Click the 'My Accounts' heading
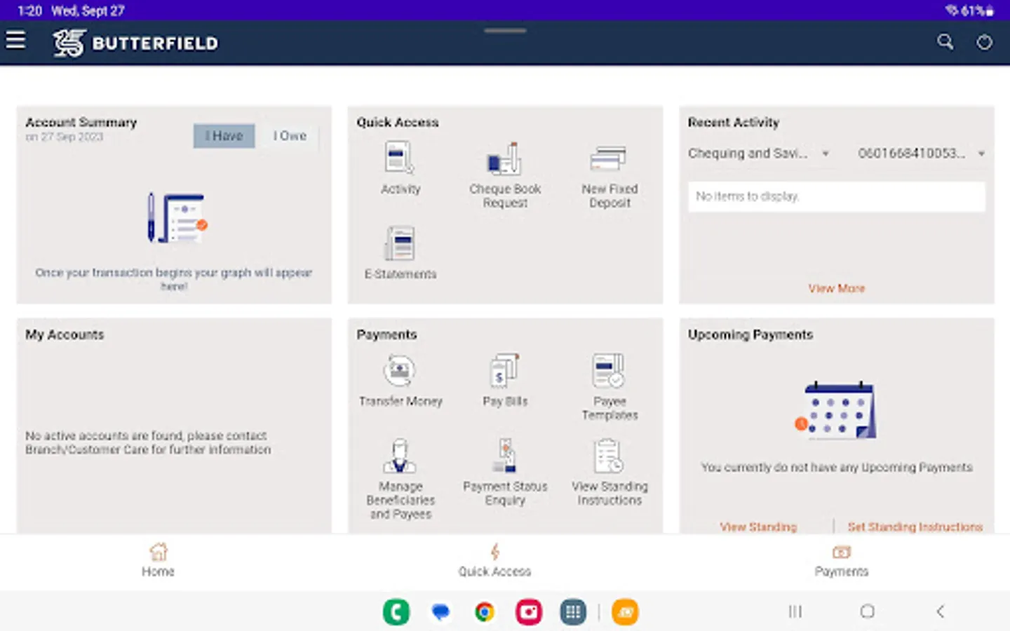Viewport: 1010px width, 631px height. tap(65, 334)
